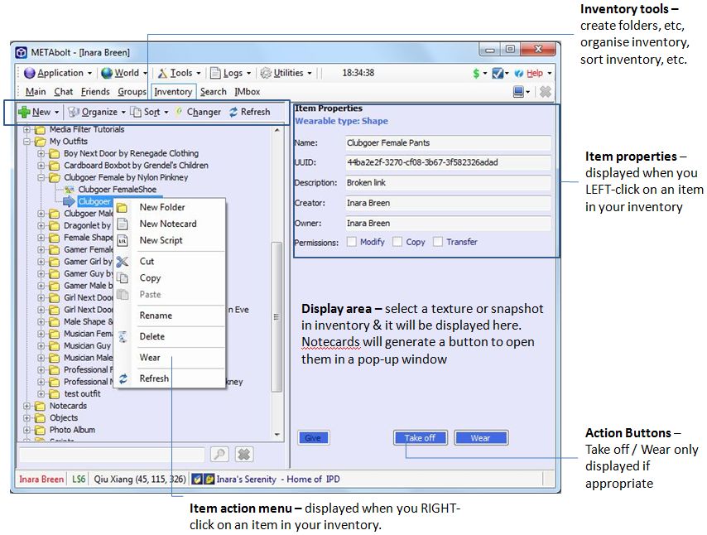Toggle the Copy permission checkbox

point(398,243)
